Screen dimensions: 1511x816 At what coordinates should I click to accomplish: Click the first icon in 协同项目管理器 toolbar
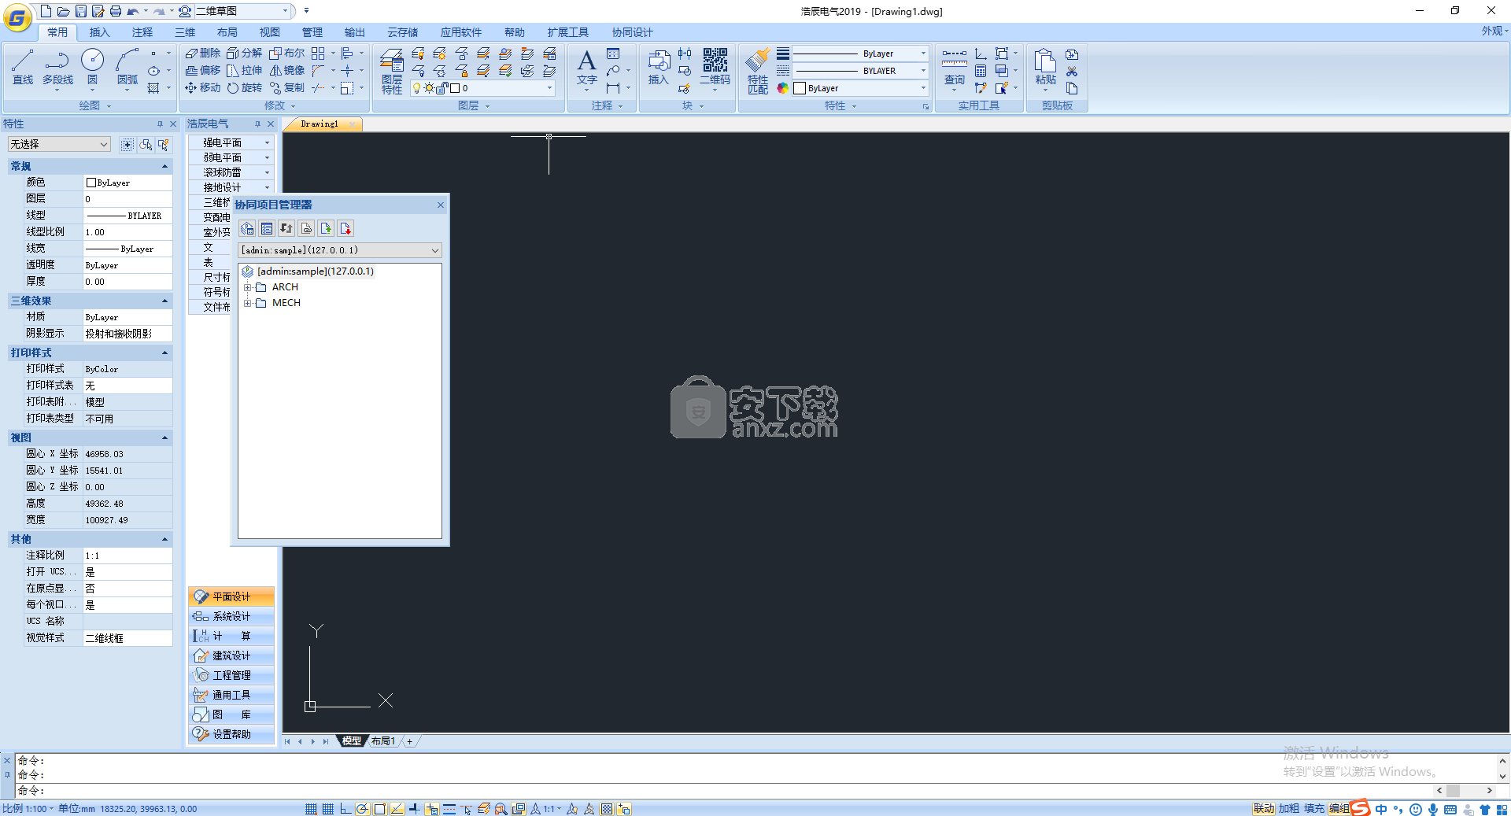[x=247, y=228]
